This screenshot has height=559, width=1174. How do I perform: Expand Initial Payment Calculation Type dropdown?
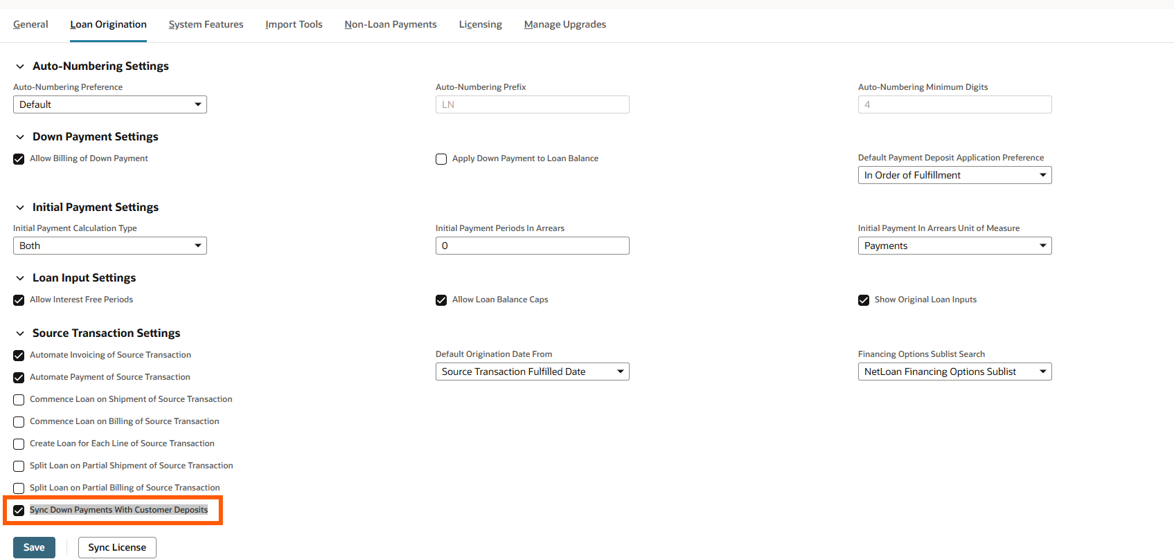point(109,246)
